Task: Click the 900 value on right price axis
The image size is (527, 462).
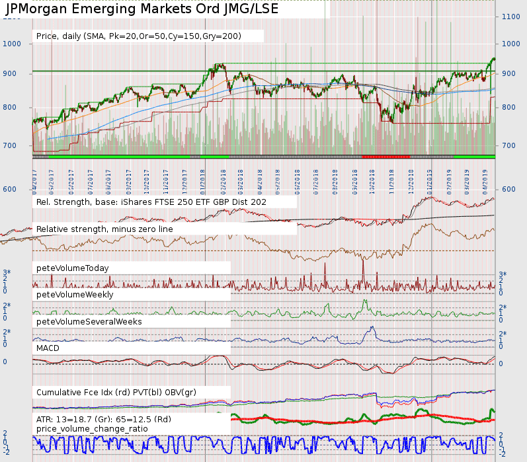Action: (508, 73)
